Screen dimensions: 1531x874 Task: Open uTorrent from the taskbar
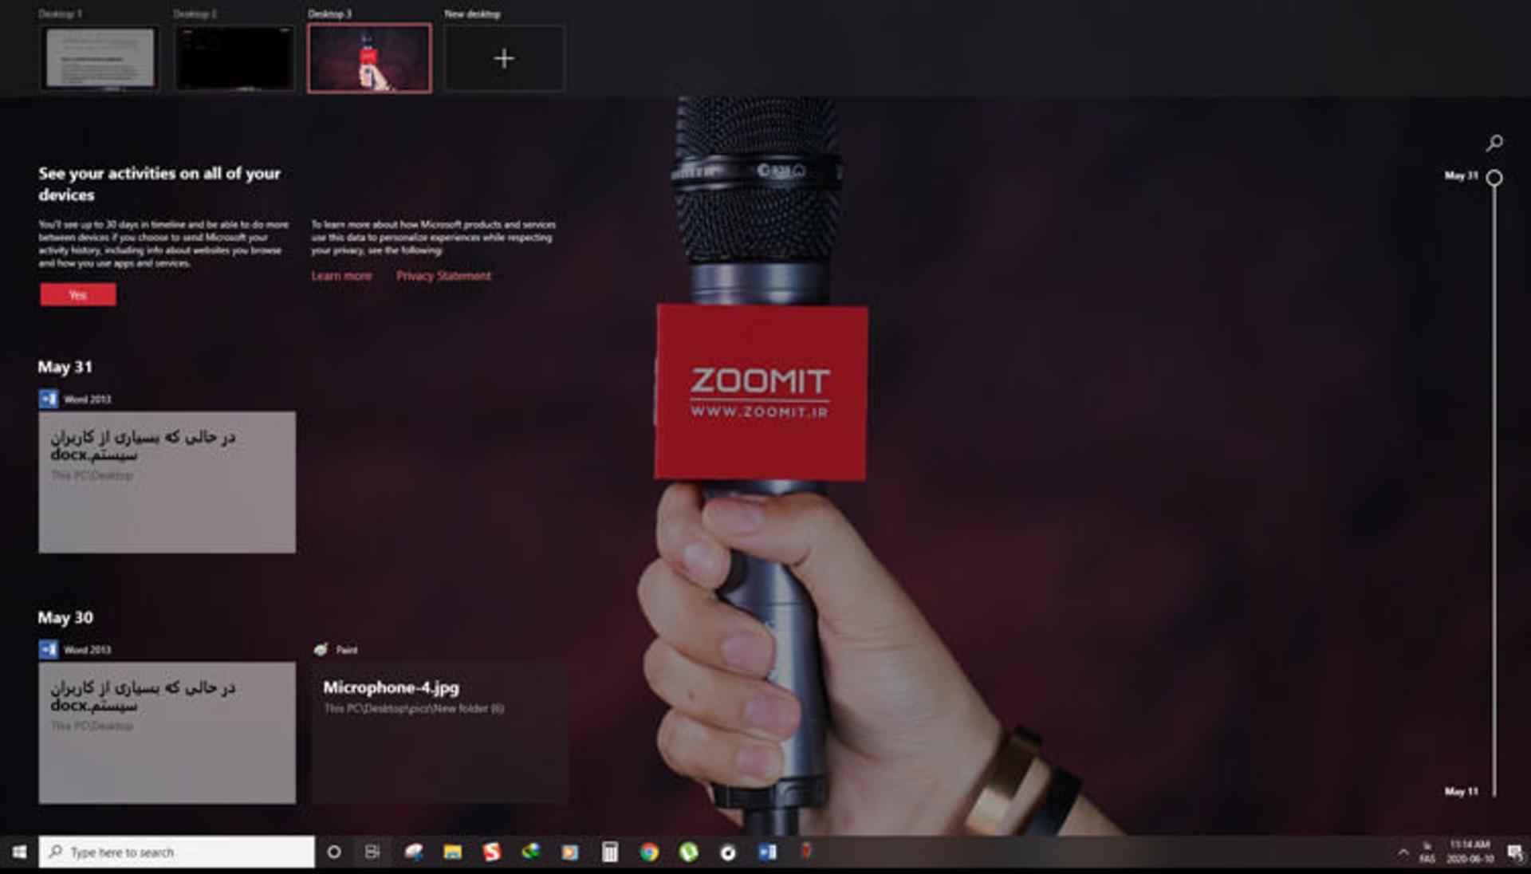688,852
